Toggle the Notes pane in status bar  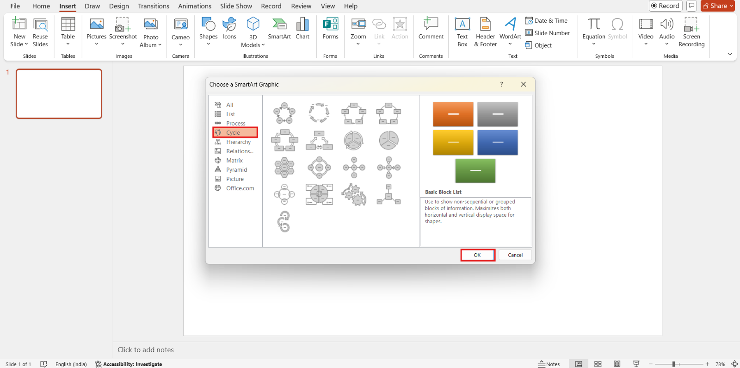click(x=549, y=364)
